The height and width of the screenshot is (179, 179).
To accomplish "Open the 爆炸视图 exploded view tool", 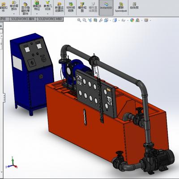I will coord(82,7).
